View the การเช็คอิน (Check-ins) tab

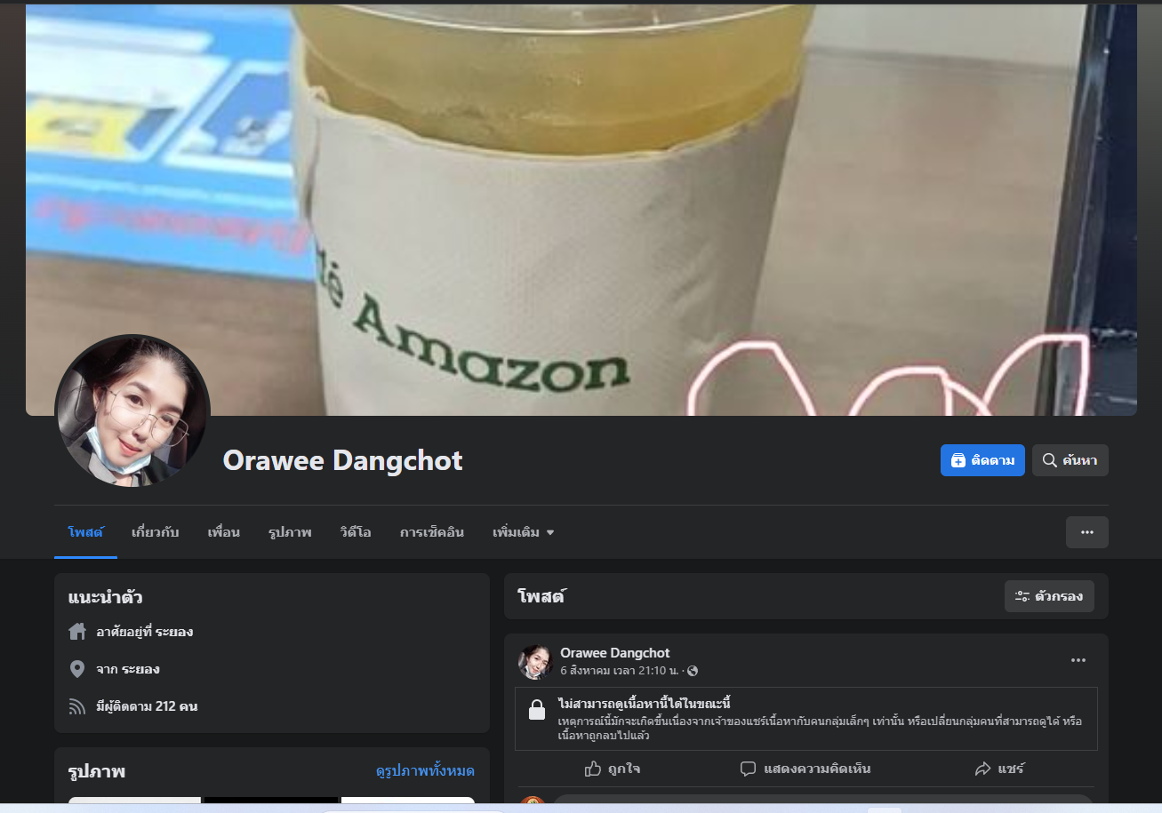tap(432, 532)
